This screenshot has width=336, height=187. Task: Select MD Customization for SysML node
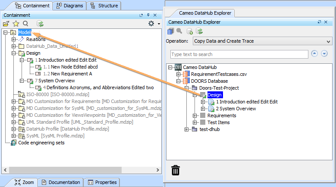point(94,108)
